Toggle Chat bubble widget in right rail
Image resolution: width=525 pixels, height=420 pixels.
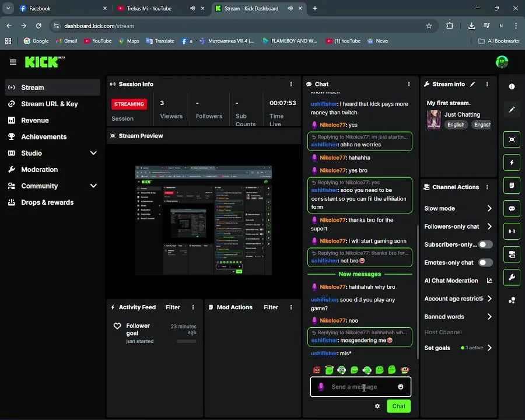pos(512,208)
